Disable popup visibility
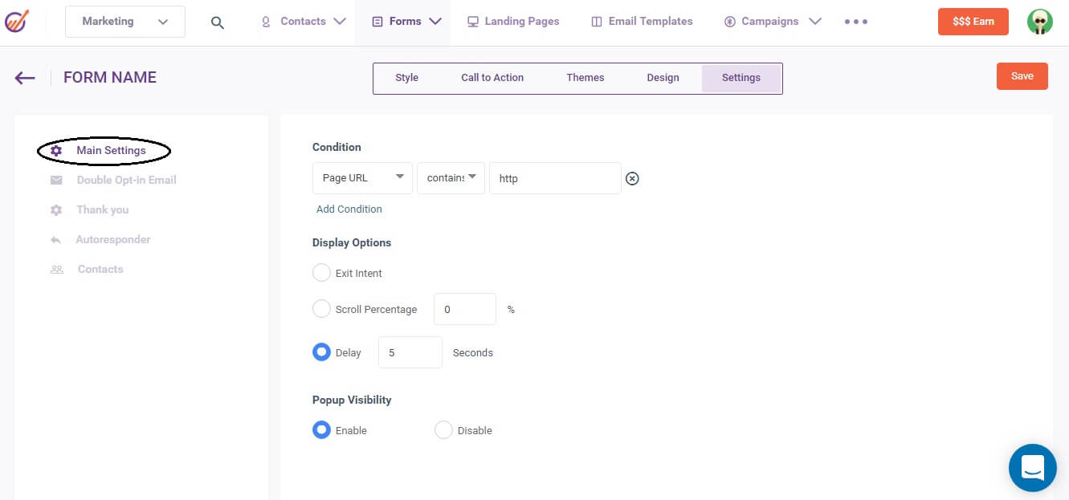Viewport: 1069px width, 500px height. (x=443, y=429)
